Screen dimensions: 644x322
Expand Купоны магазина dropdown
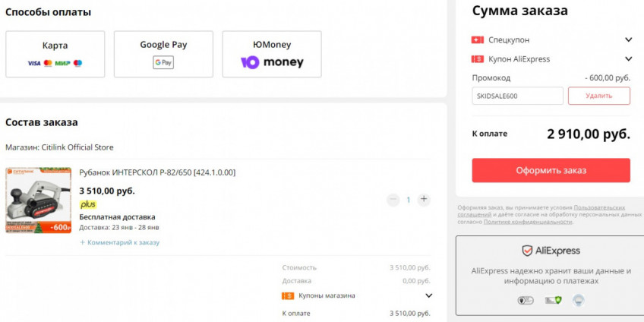[428, 295]
